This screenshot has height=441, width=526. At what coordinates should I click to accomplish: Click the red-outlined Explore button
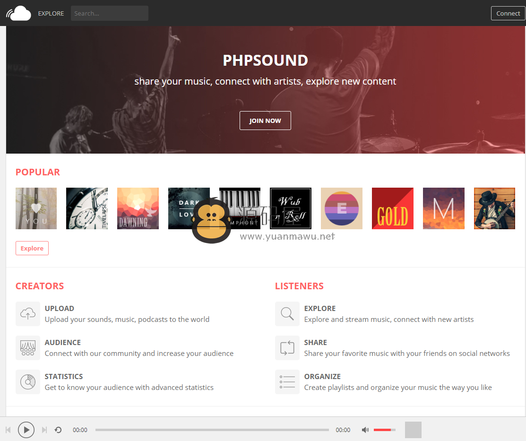32,248
